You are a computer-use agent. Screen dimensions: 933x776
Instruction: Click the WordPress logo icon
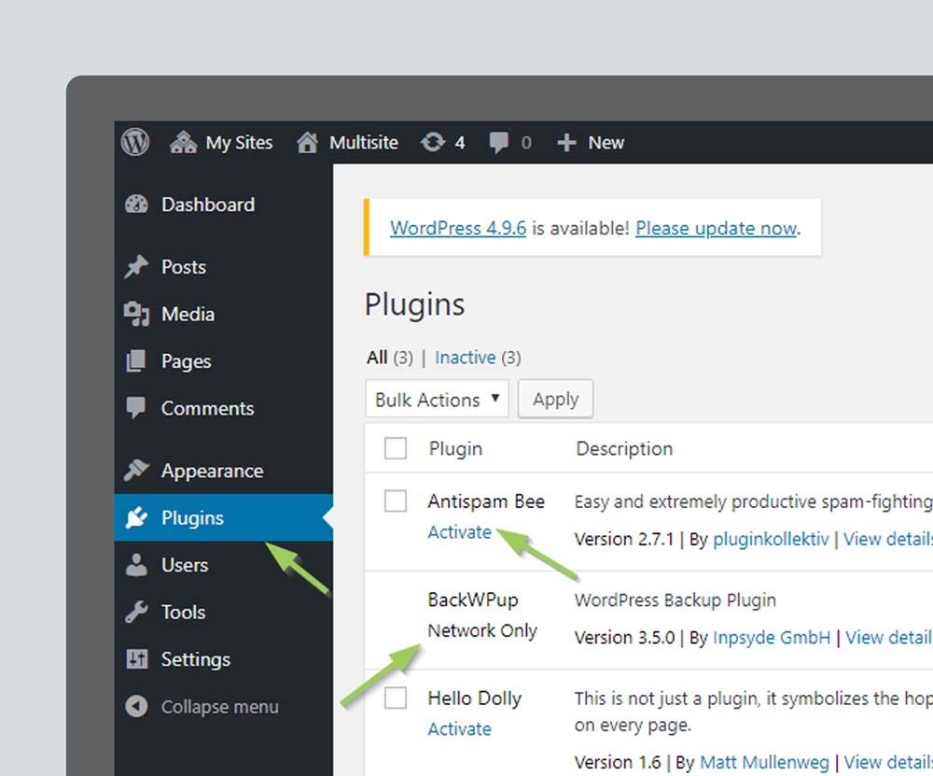[135, 142]
